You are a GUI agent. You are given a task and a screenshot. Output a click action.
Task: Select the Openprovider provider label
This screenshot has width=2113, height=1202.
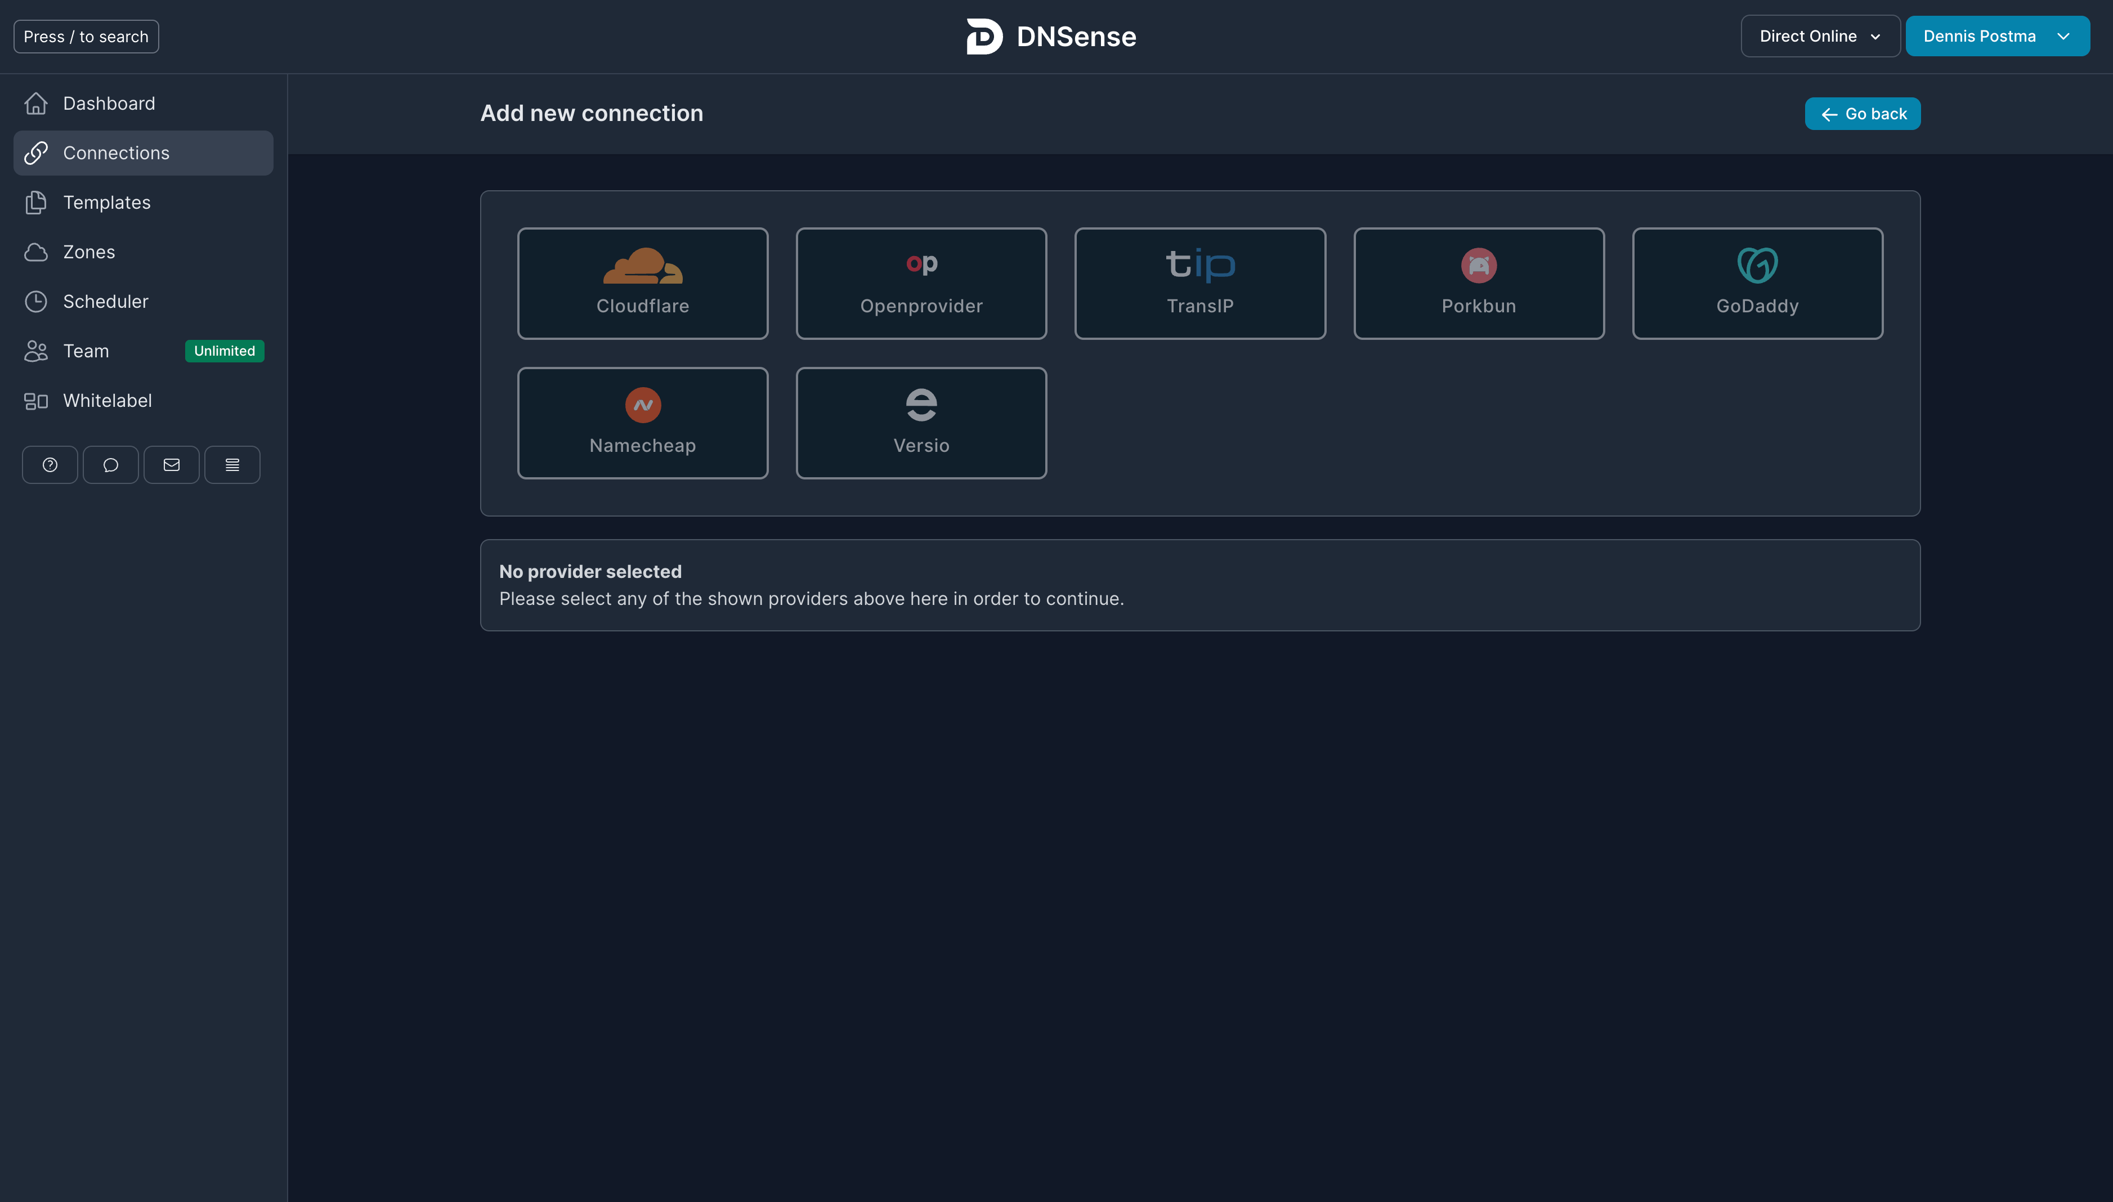pos(921,306)
